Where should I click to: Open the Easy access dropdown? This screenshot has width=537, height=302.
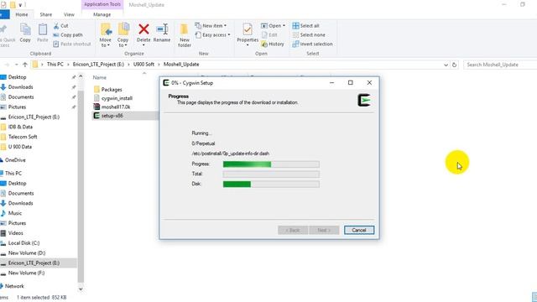212,35
